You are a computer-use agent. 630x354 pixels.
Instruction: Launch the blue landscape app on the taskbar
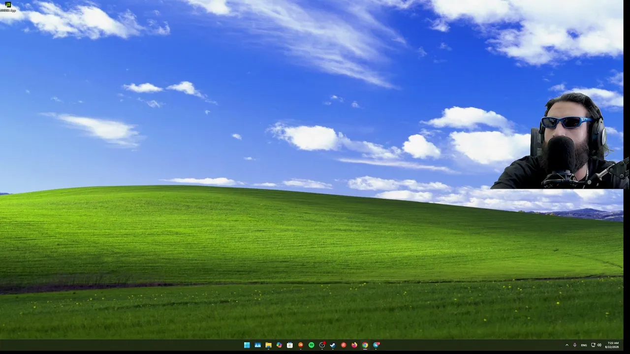tap(257, 345)
